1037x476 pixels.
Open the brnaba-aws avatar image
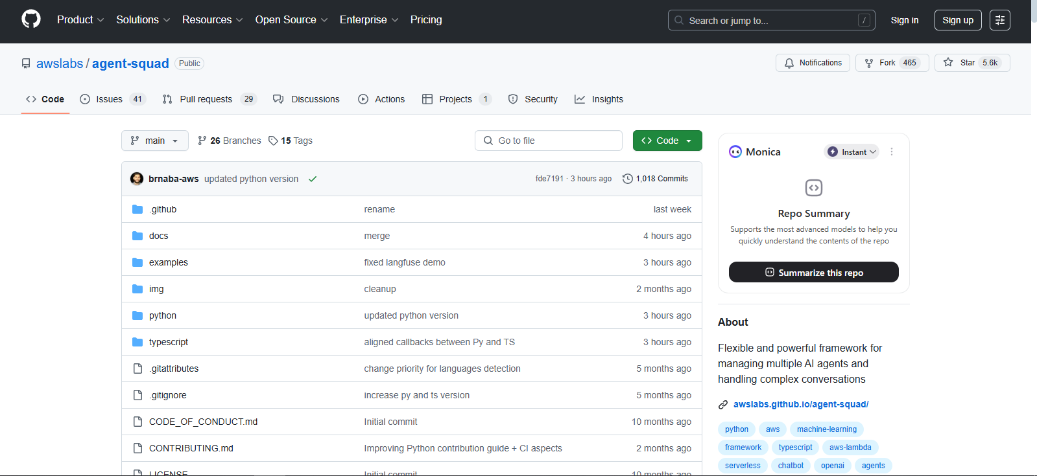(137, 179)
